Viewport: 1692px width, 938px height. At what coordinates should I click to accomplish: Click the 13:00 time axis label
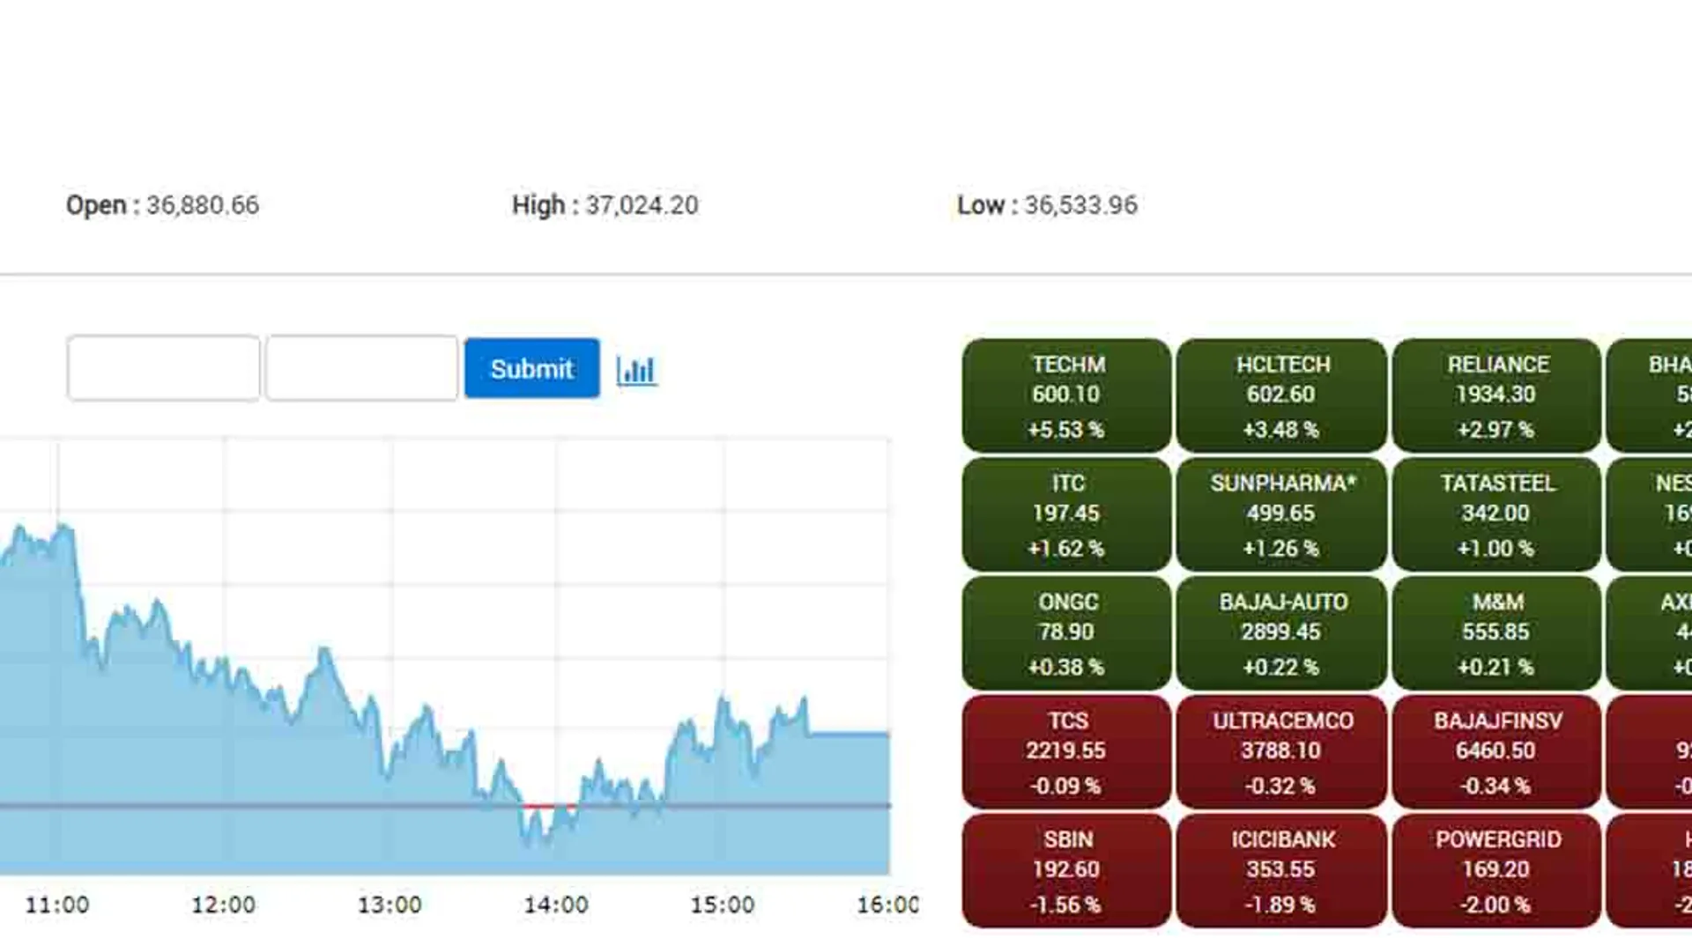click(390, 905)
